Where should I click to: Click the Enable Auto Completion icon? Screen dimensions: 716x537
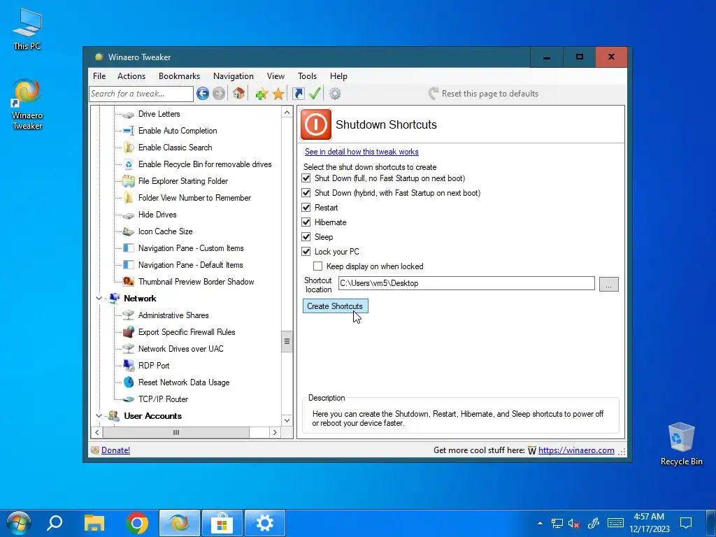129,131
